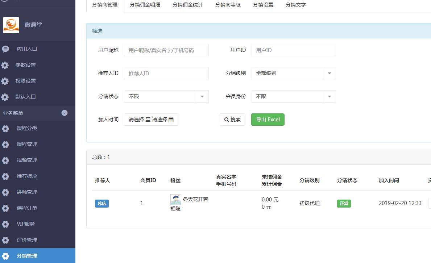Click the gear icon next to 参数设置

[5, 65]
